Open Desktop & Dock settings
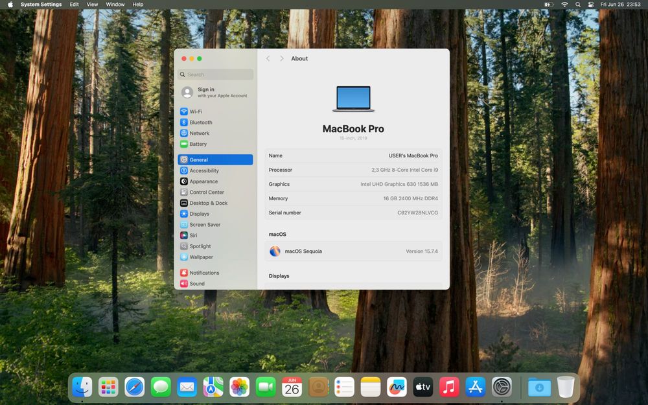 (215, 203)
